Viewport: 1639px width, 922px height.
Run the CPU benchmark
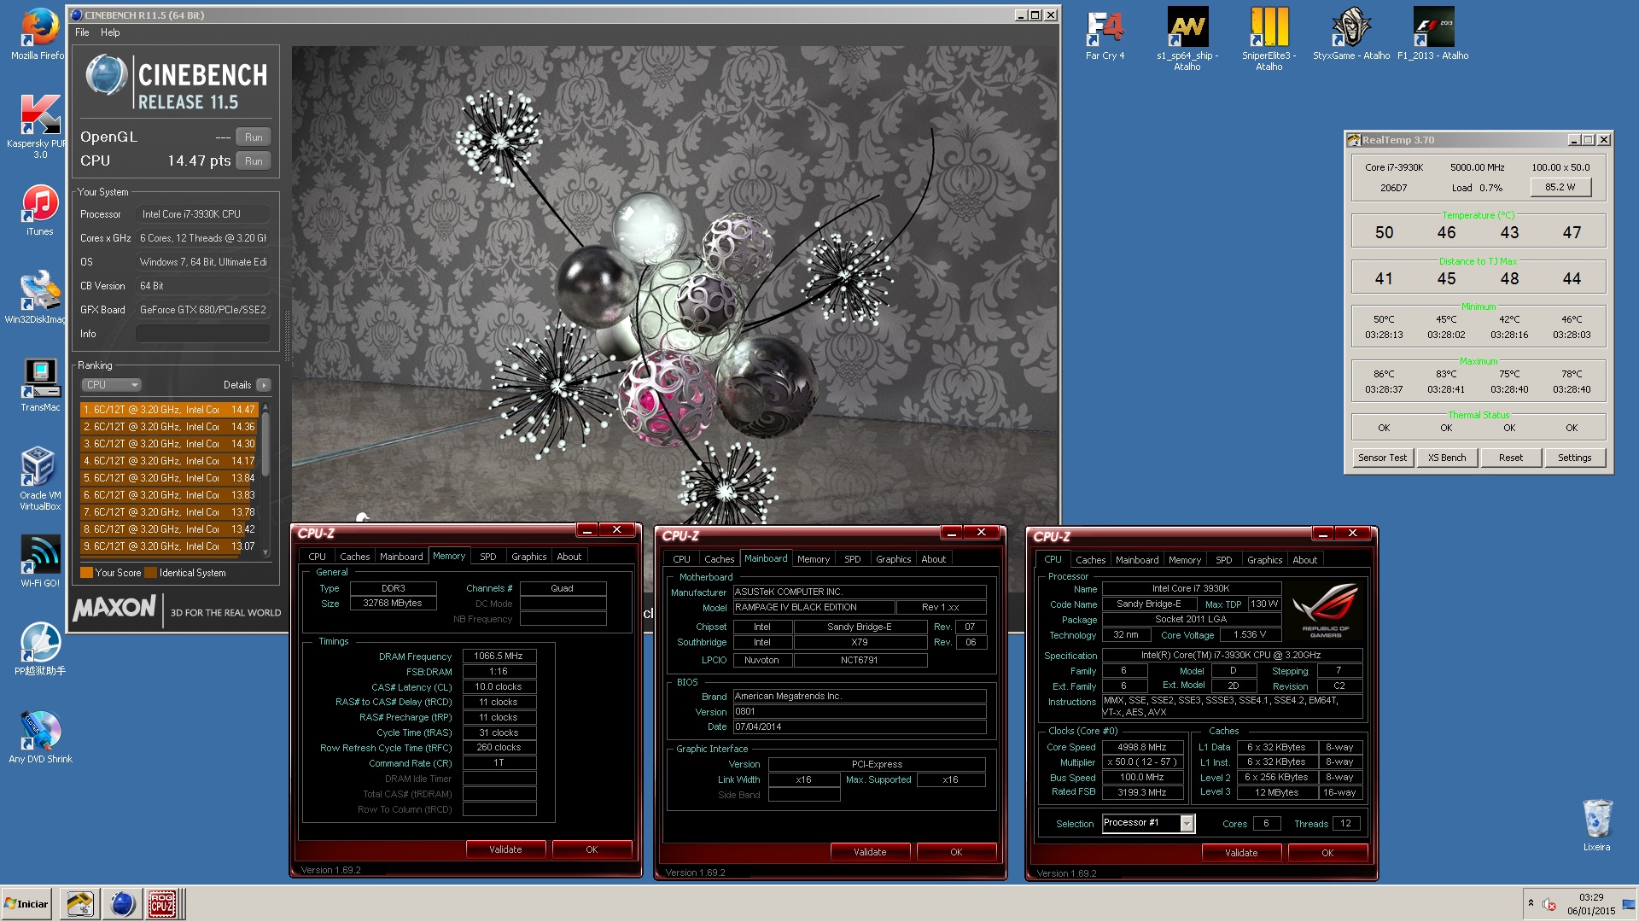pos(254,161)
